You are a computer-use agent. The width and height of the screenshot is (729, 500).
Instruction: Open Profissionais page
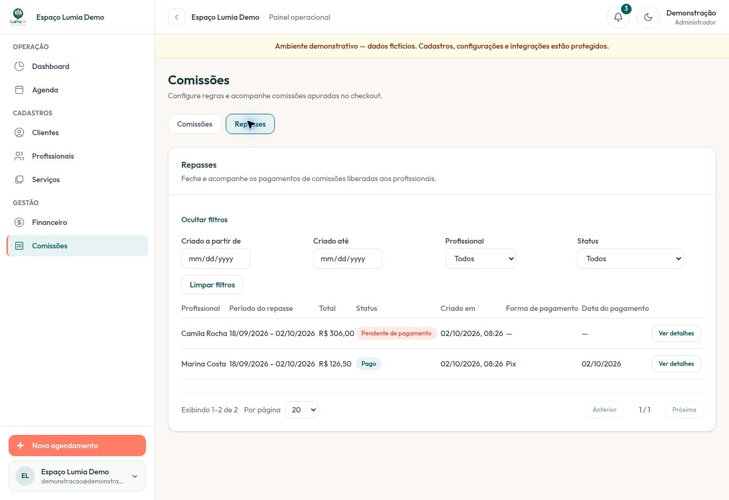click(77, 156)
